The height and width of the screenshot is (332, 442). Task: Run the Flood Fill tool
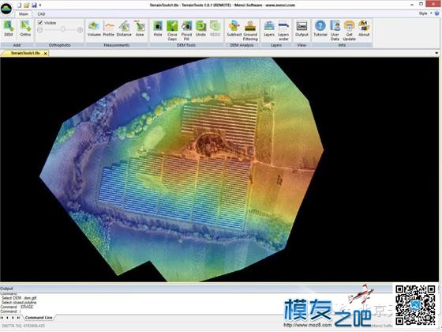[x=186, y=30]
